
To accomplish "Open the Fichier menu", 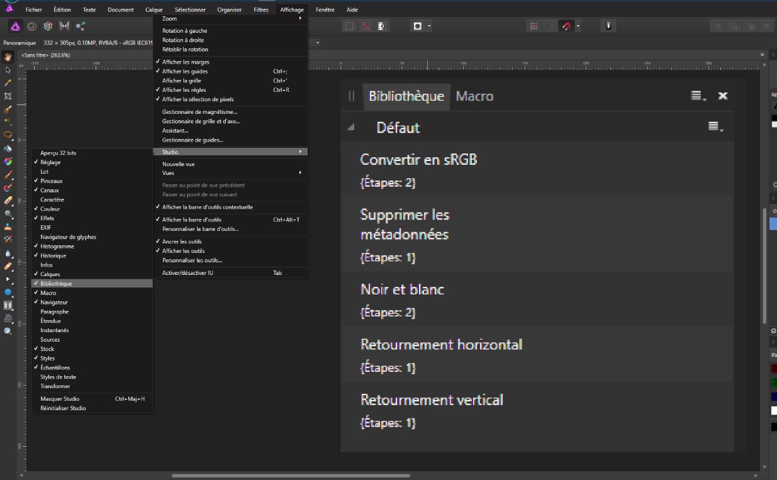I will tap(33, 9).
